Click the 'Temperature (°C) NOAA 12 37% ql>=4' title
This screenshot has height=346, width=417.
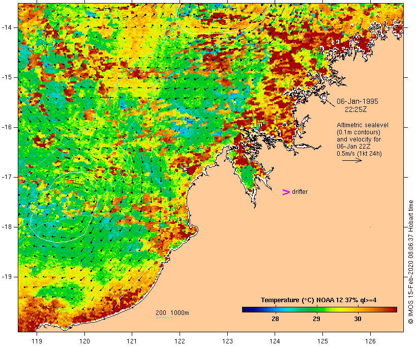[x=319, y=300]
